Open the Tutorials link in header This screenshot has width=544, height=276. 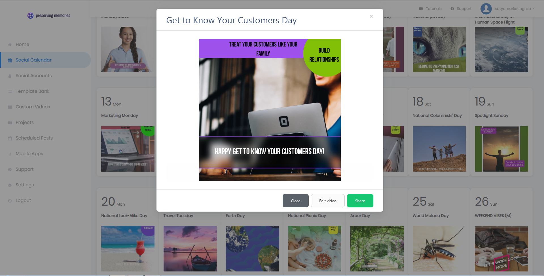click(430, 9)
